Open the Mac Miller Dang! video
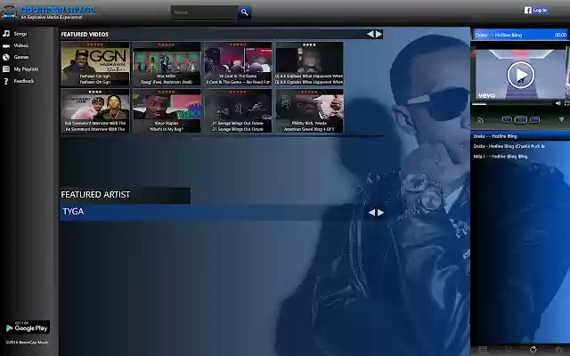The width and height of the screenshot is (570, 356). point(167,63)
